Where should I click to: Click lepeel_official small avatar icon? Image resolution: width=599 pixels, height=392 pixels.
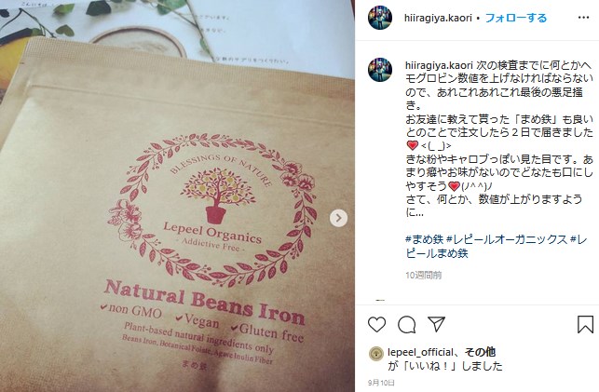click(x=376, y=354)
